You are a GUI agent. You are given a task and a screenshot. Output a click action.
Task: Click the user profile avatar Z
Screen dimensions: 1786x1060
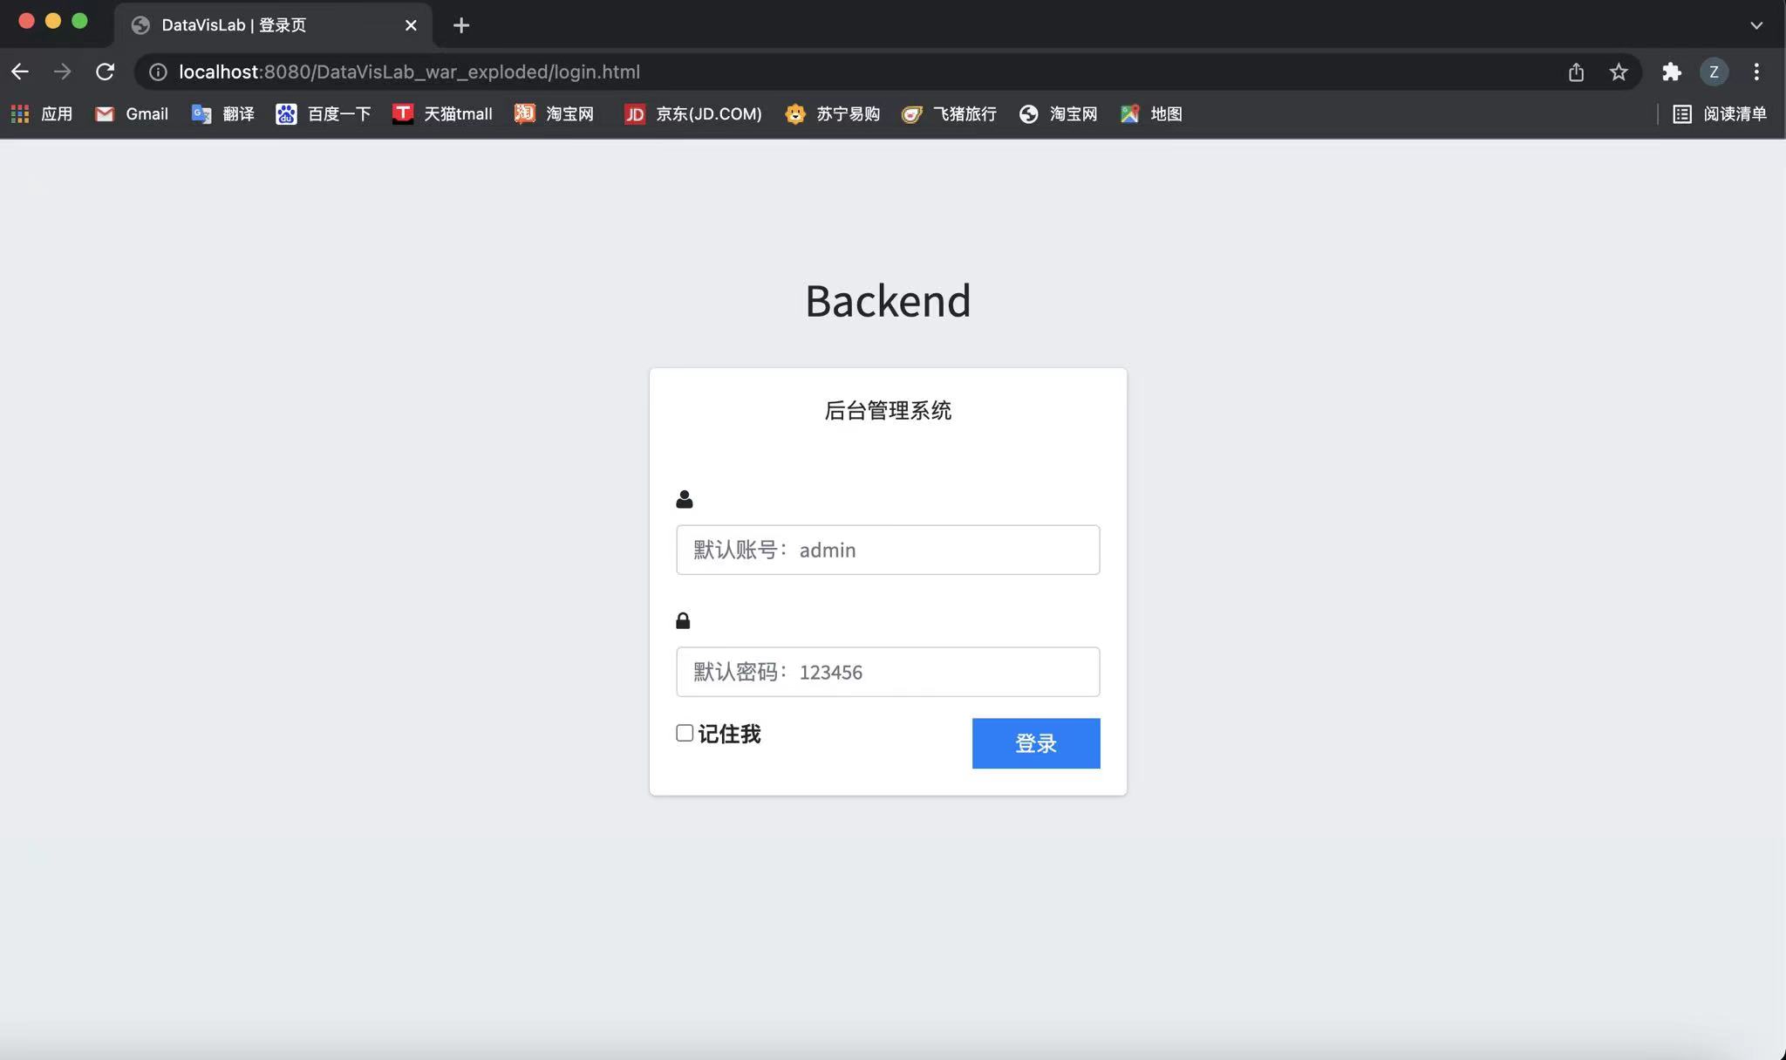tap(1714, 72)
